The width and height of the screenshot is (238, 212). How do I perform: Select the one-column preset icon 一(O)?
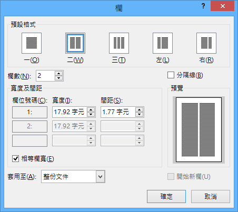click(x=32, y=43)
